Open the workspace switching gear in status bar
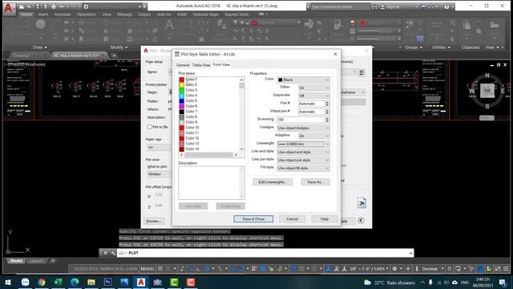This screenshot has height=289, width=513. pos(394,269)
